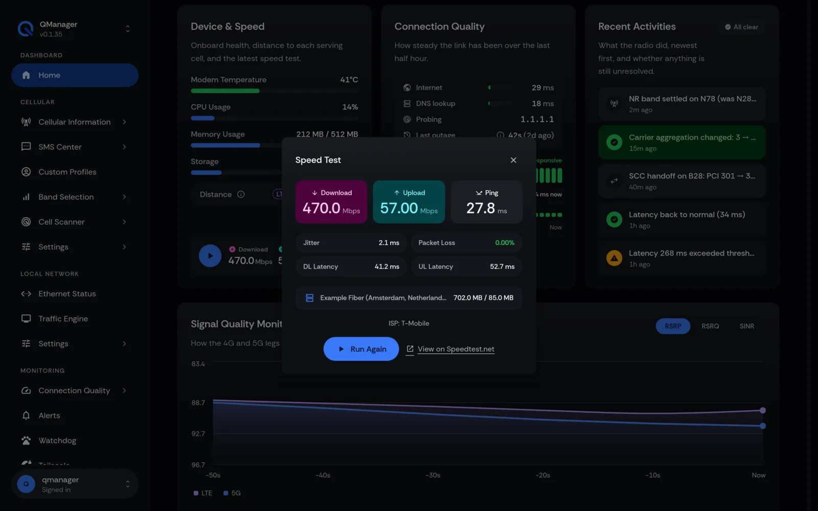Open the qmanager account menu
Viewport: 818px width, 511px height.
tap(75, 484)
